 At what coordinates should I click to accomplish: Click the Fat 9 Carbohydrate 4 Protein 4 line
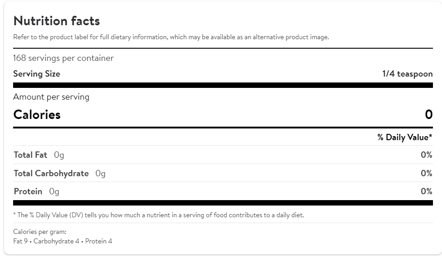63,241
